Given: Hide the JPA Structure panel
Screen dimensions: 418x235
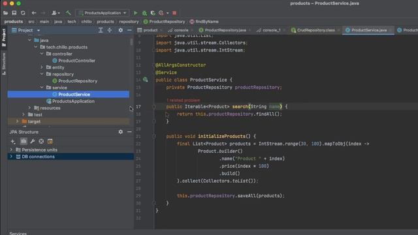Looking at the screenshot, I should point(129,132).
